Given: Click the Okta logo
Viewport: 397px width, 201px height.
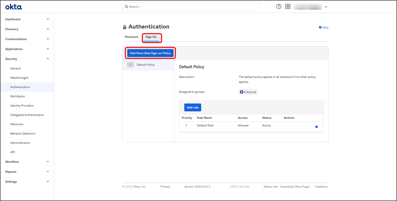Looking at the screenshot, I should 14,7.
